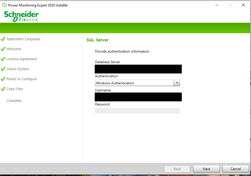Select the License Agreement step
The image size is (251, 176).
(22, 59)
